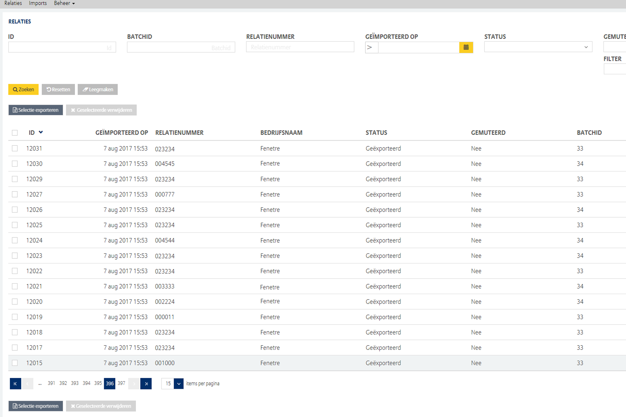This screenshot has width=626, height=417.
Task: Select relatienummer 004545 cell
Action: (x=165, y=164)
